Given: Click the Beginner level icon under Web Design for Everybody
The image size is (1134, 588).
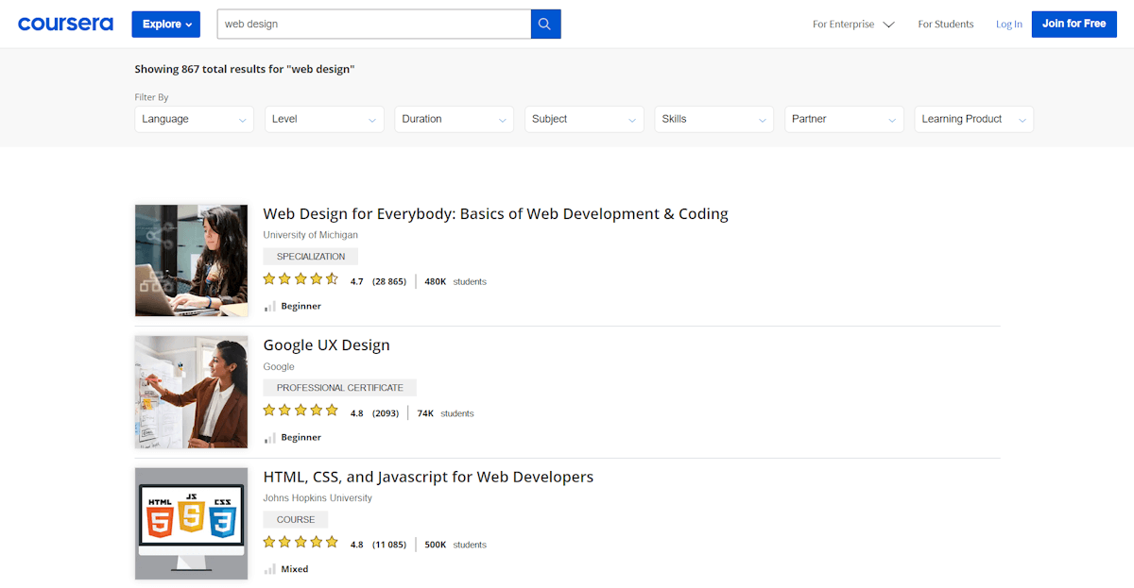Looking at the screenshot, I should coord(270,306).
